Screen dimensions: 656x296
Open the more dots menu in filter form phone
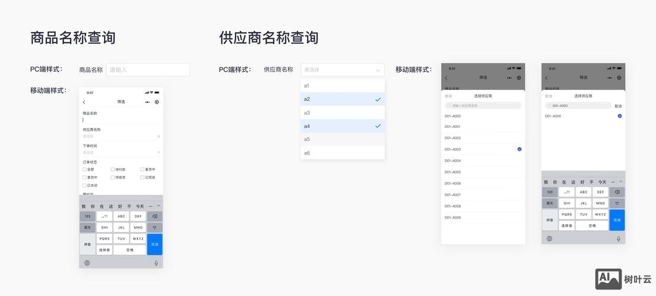(x=147, y=102)
